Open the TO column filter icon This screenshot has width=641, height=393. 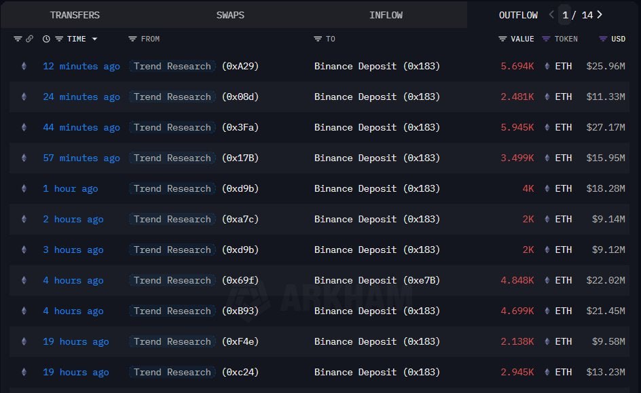pos(318,39)
